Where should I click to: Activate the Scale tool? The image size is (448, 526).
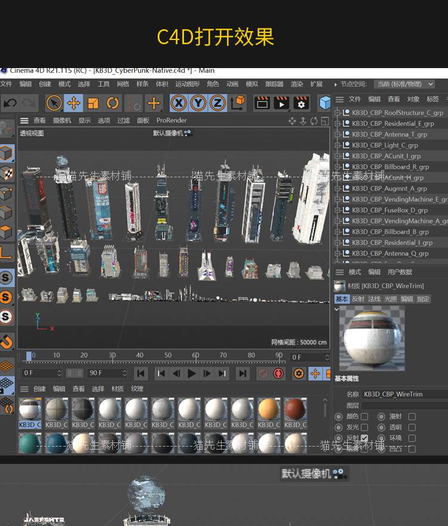93,103
